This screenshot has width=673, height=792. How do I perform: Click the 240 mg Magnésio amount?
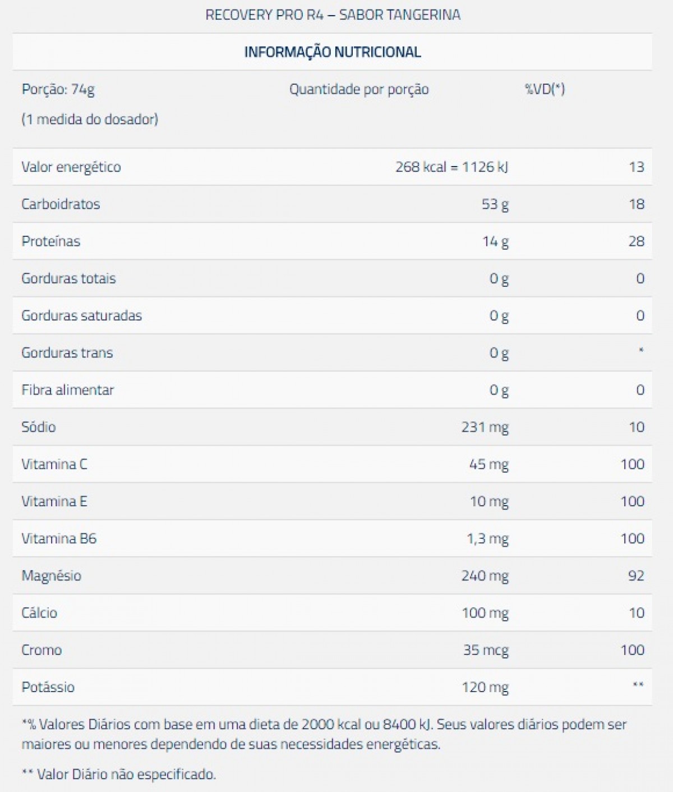click(485, 575)
